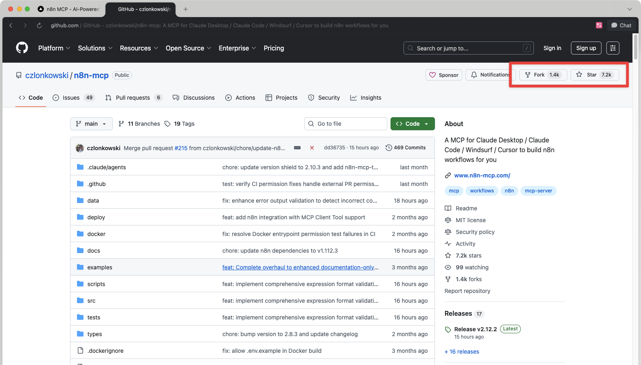The width and height of the screenshot is (641, 365).
Task: Open the czlonkowski owner link
Action: click(x=47, y=75)
